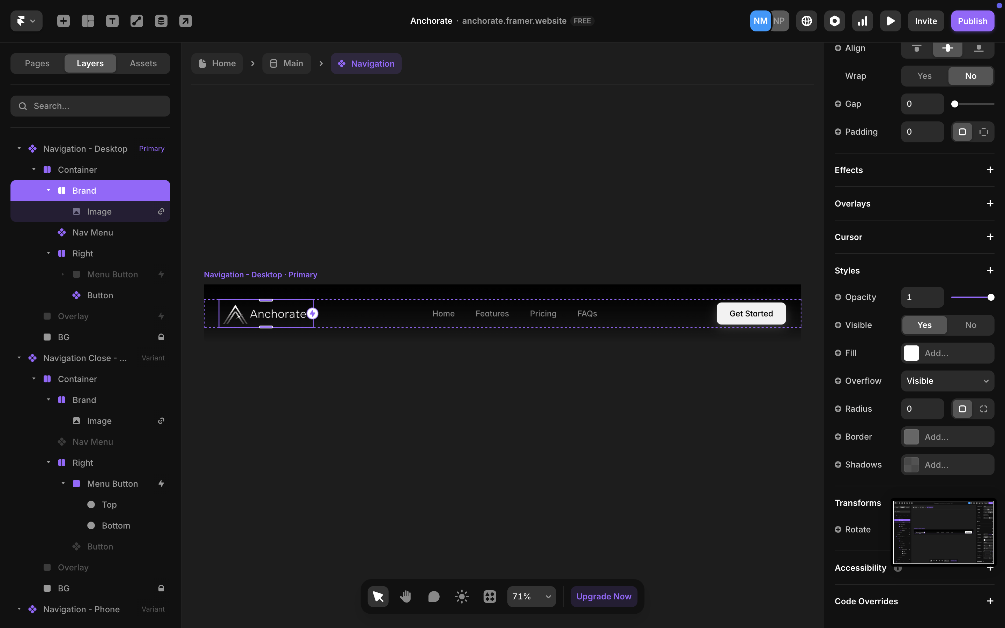Select the hand pan tool
Screen dimensions: 1005x628
(405, 597)
